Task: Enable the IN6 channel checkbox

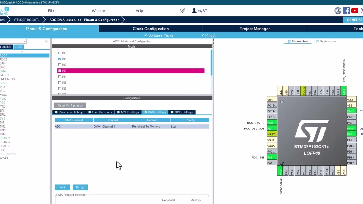Action: [60, 88]
